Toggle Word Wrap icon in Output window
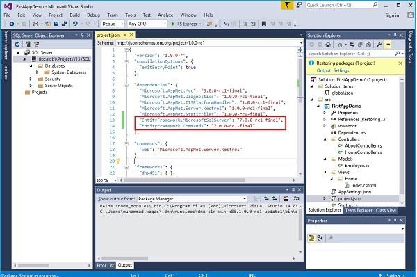 point(296,198)
